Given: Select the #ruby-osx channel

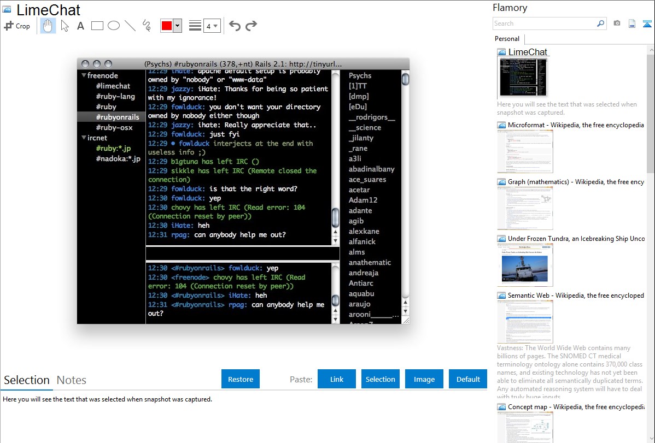Looking at the screenshot, I should (x=114, y=128).
